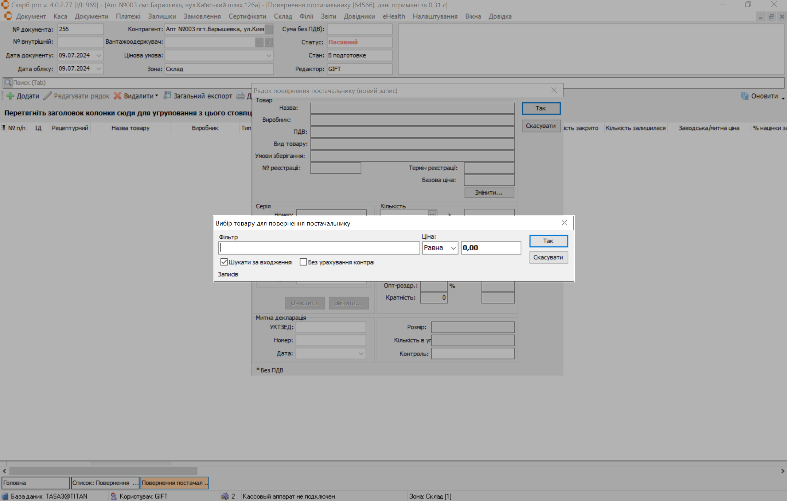Click the Загальний експорт disk icon
The height and width of the screenshot is (501, 787).
167,95
